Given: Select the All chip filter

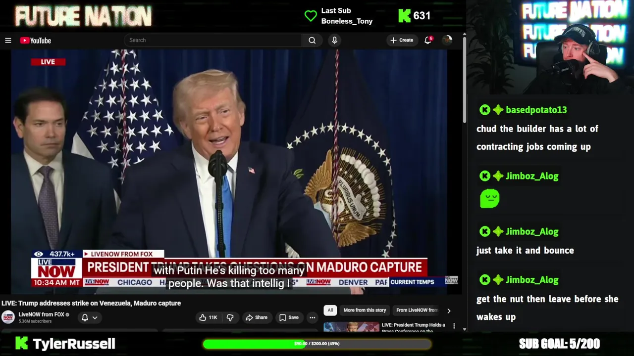Looking at the screenshot, I should click(x=330, y=310).
